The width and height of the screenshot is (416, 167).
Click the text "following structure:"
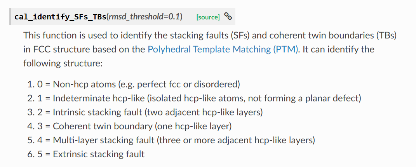(63, 63)
